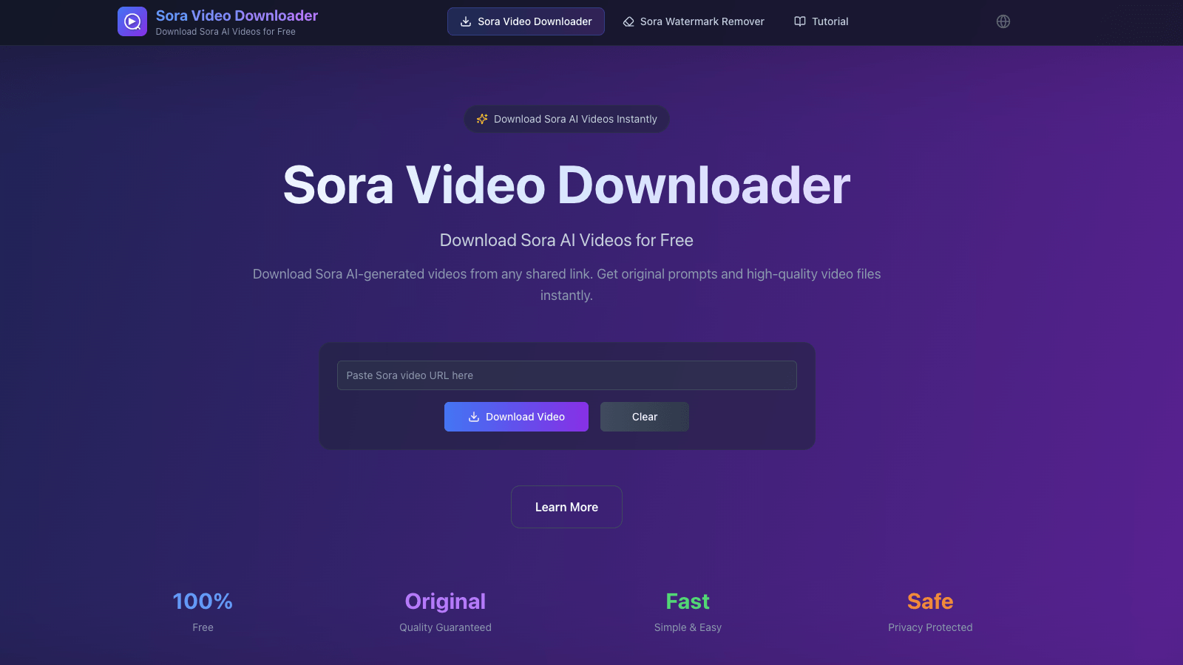Click the book icon next to Tutorial

pos(800,21)
